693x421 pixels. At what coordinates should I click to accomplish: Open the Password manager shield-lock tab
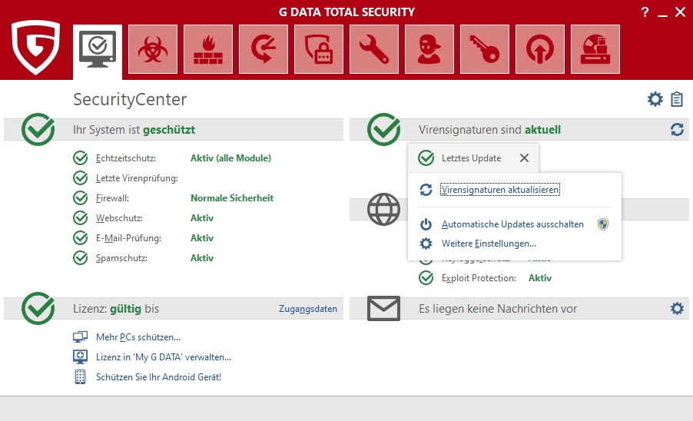(x=319, y=49)
